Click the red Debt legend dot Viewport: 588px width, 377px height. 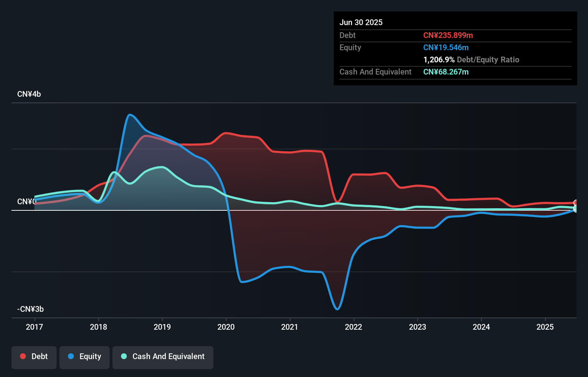pyautogui.click(x=23, y=356)
